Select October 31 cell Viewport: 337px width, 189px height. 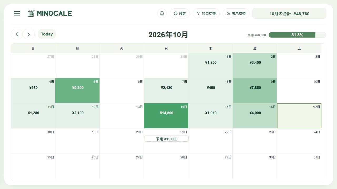point(299,166)
